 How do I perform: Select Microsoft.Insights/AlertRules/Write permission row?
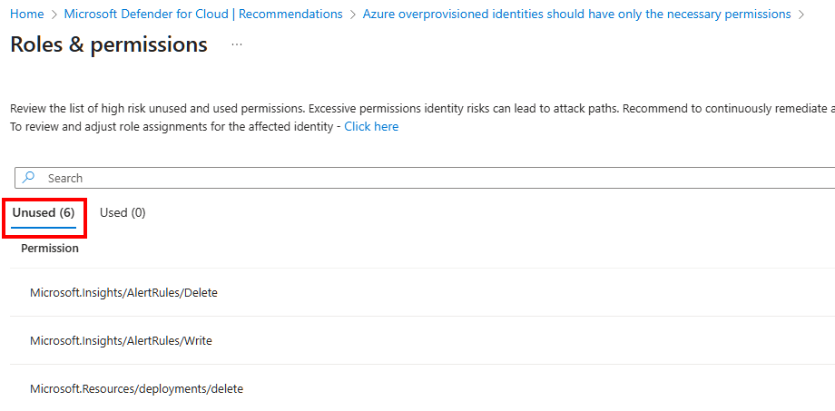121,341
